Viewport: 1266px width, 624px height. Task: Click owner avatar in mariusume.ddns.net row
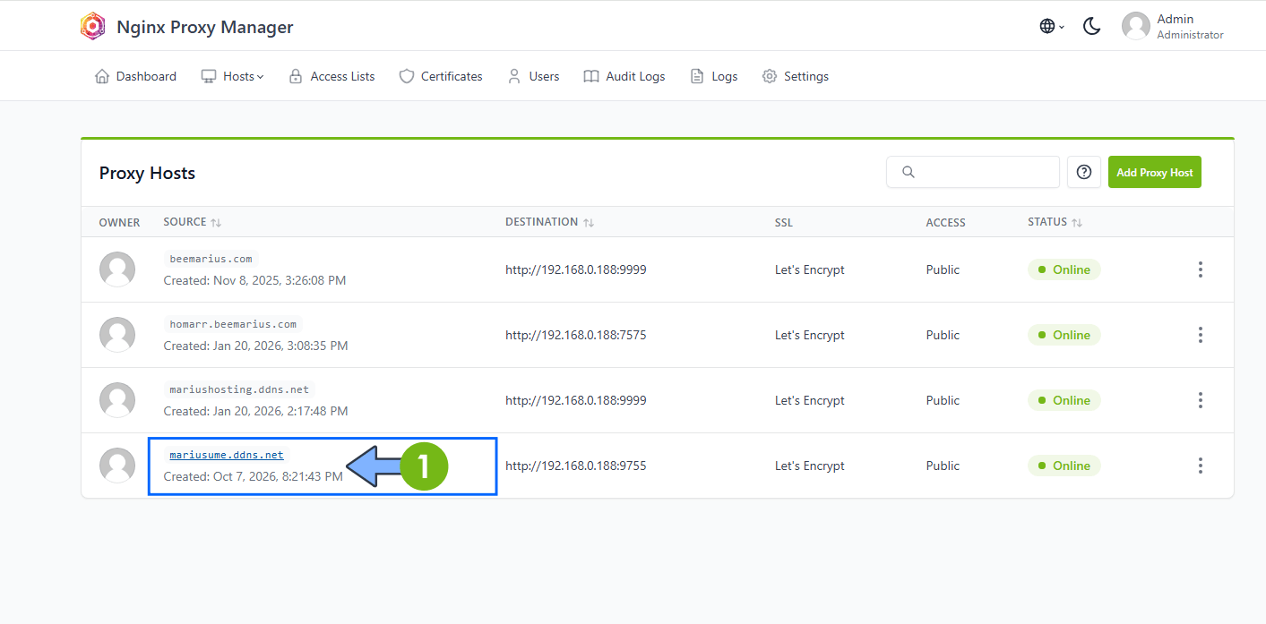pos(117,466)
